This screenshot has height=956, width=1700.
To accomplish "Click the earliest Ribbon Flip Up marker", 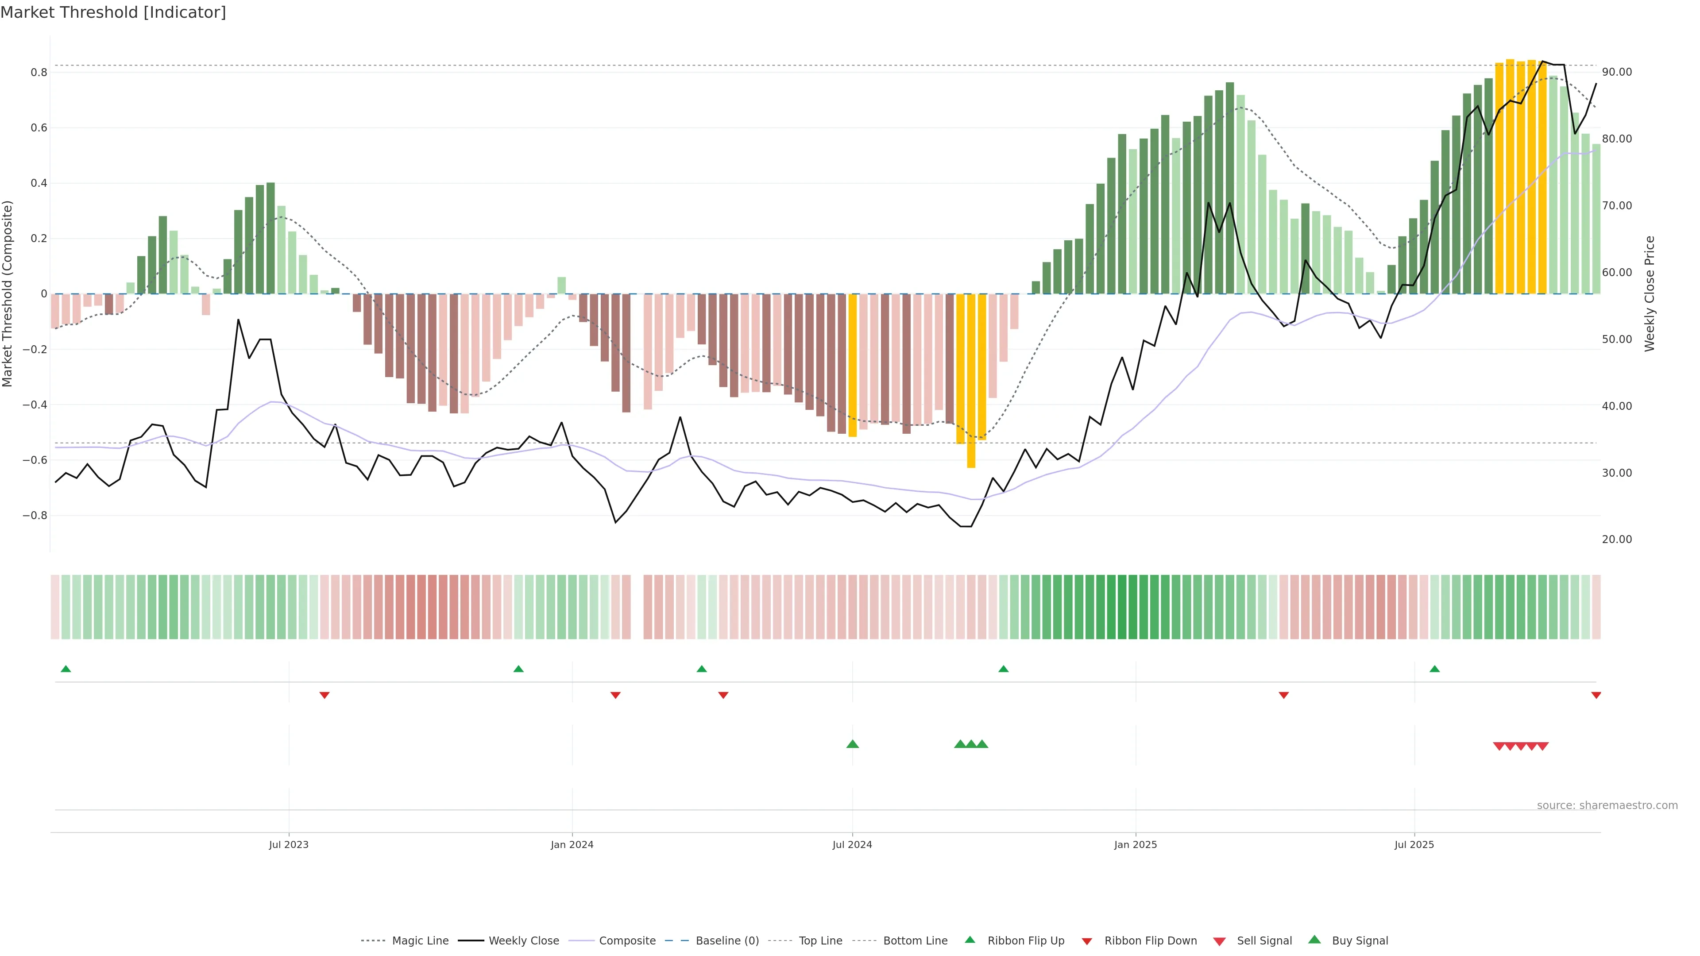I will click(x=66, y=669).
